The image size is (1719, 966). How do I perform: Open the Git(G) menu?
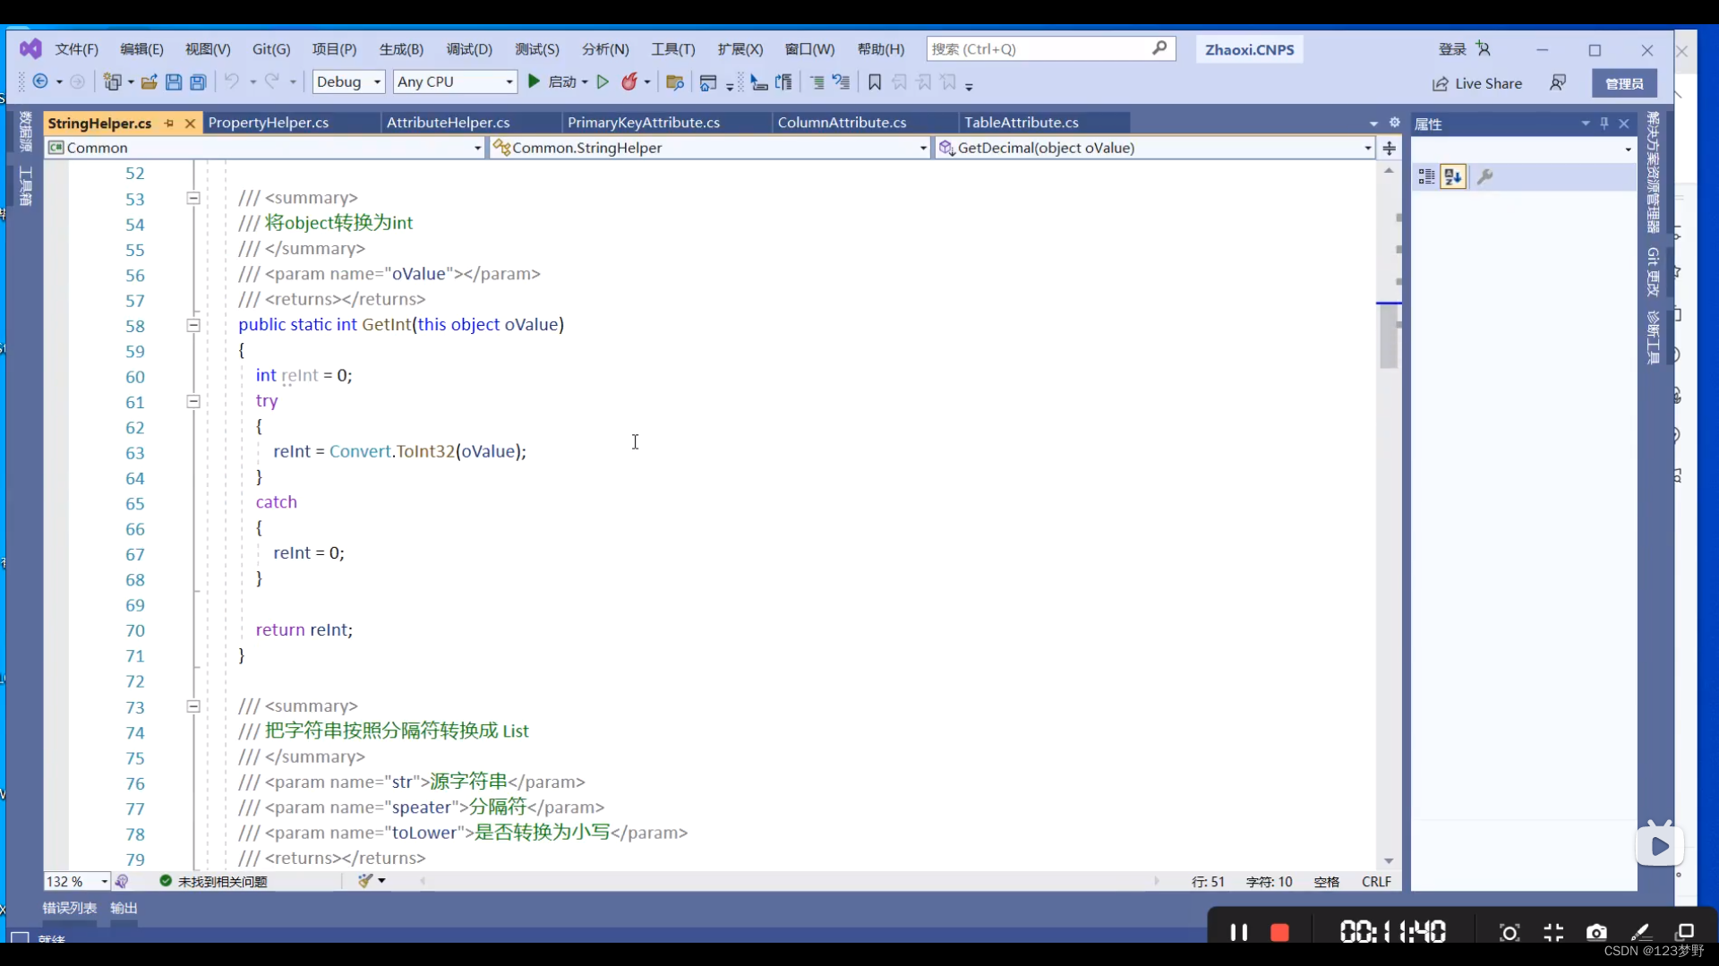point(271,49)
